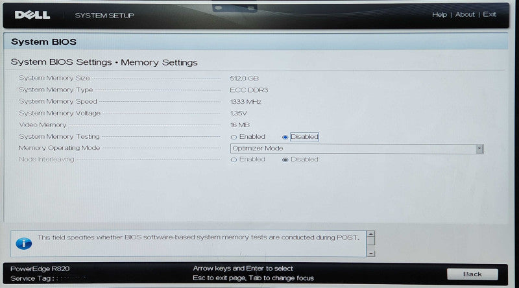Screen dimensions: 519x288
Task: Click the System Memory Type label
Action: pyautogui.click(x=56, y=90)
